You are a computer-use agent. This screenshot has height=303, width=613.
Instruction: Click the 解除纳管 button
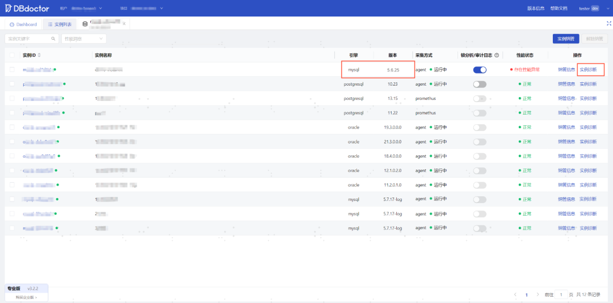coord(594,39)
